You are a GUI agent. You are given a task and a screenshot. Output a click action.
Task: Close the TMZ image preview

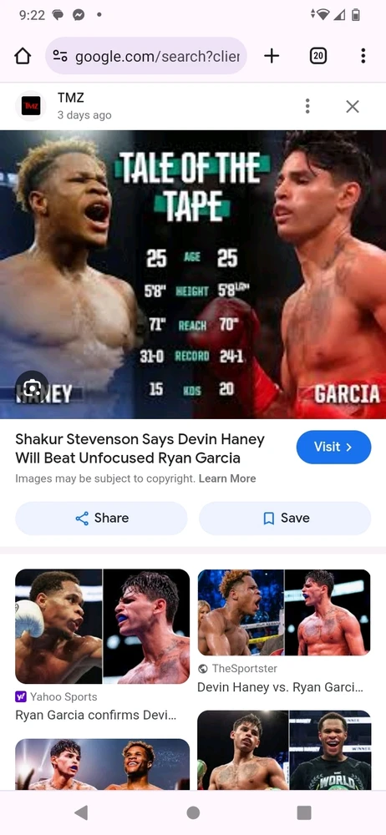click(353, 107)
